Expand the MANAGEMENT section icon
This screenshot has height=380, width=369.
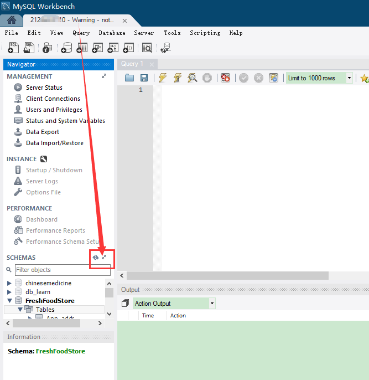tap(104, 76)
